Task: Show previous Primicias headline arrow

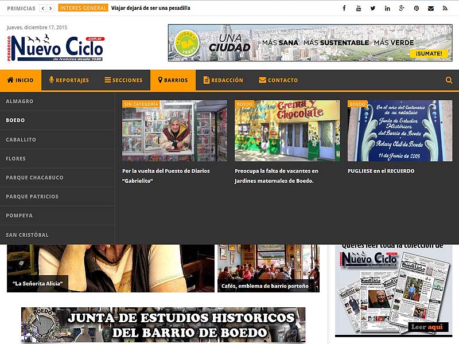Action: (42, 8)
